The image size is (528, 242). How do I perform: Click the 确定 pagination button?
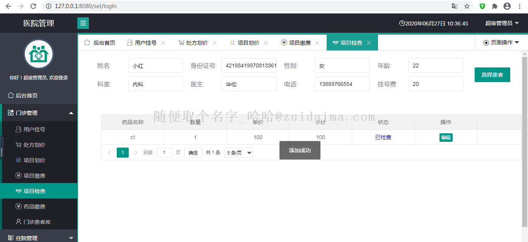click(x=193, y=153)
